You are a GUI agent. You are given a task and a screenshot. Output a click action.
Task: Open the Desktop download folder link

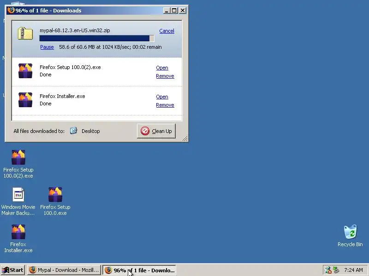coord(90,131)
